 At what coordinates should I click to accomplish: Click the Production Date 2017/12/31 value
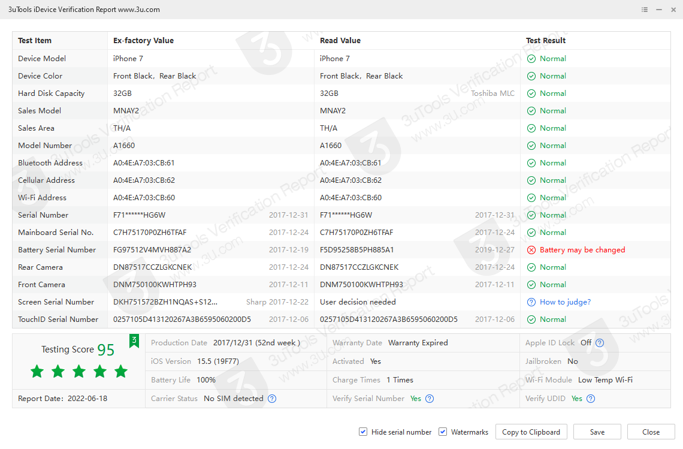pos(256,343)
